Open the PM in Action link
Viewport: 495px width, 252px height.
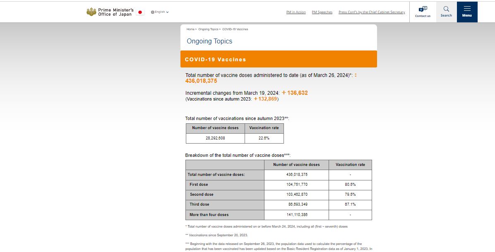[296, 12]
